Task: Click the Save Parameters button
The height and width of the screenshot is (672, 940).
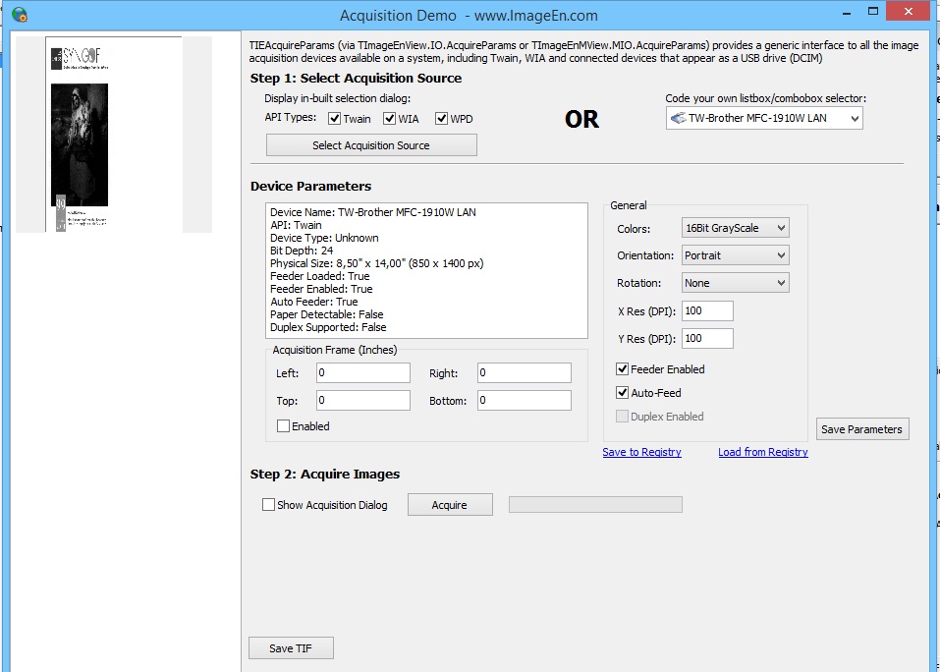Action: coord(862,429)
